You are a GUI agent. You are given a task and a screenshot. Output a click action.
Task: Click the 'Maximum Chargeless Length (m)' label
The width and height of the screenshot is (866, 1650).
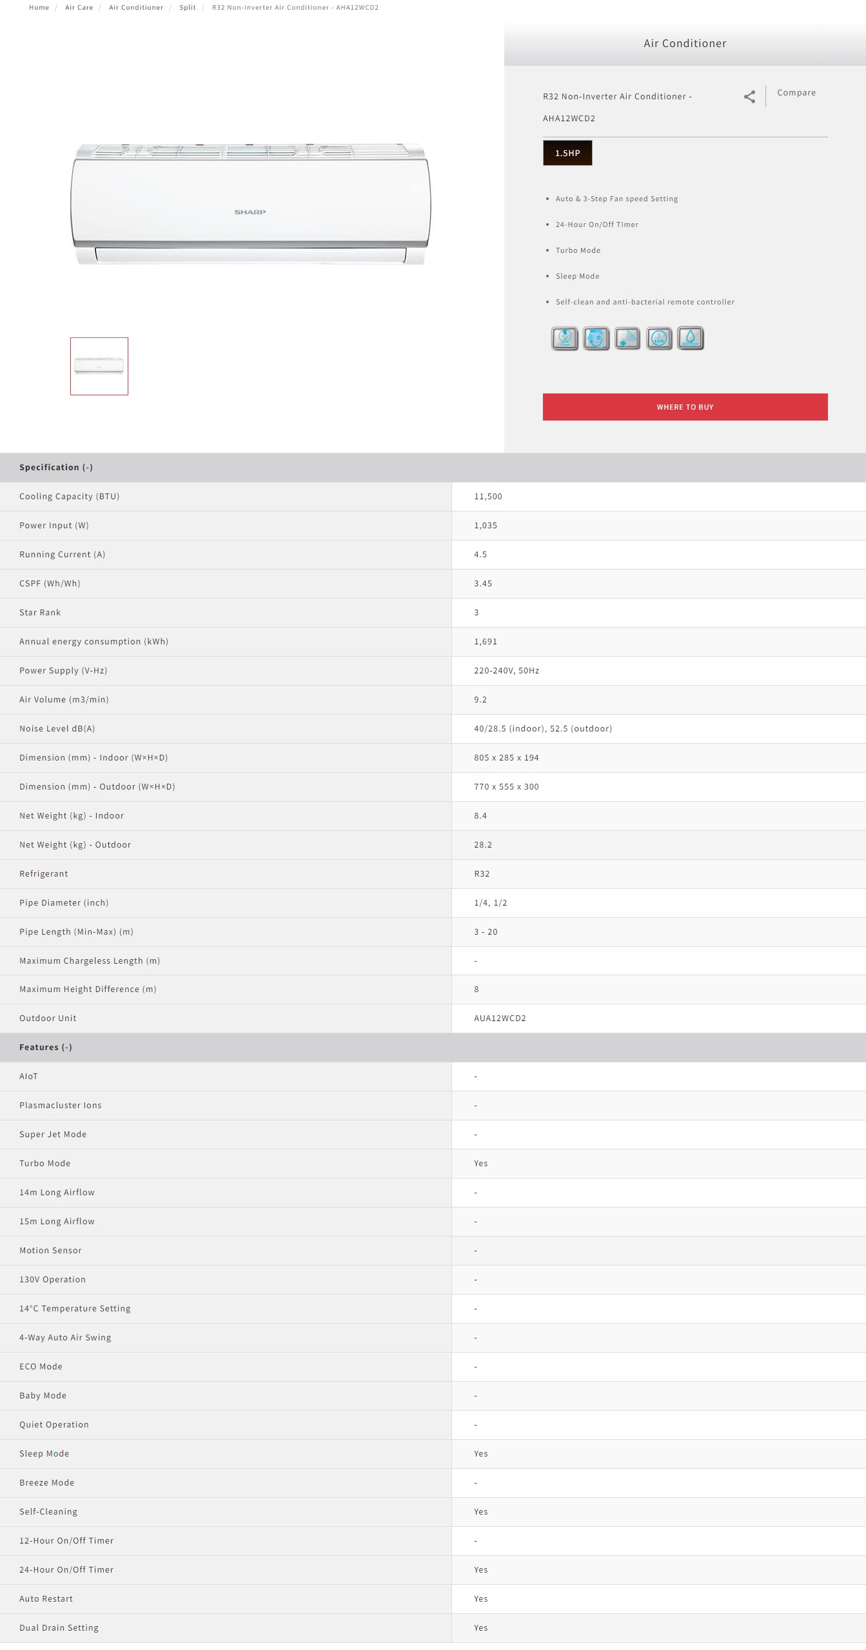tap(90, 961)
